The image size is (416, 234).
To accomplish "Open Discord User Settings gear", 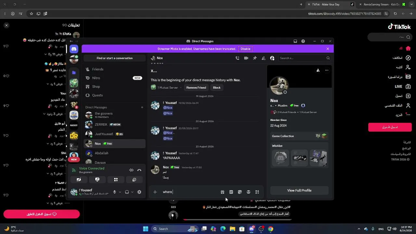I will tap(139, 192).
